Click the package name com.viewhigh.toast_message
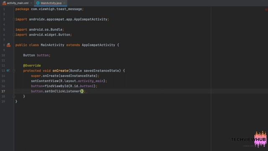Screen dimensions: 268x151 pyautogui.click(x=57, y=9)
